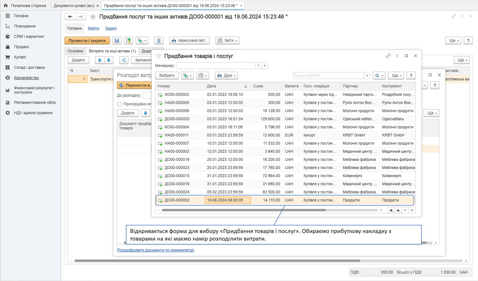Select the row НА00-000011 with EUR currency
The image size is (478, 281).
pos(285,135)
